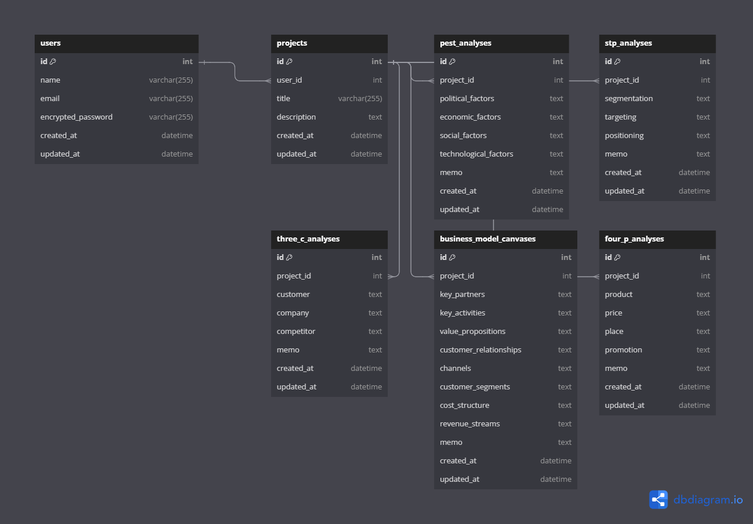Image resolution: width=753 pixels, height=524 pixels.
Task: Click the encrypted_password column in users
Action: (117, 117)
